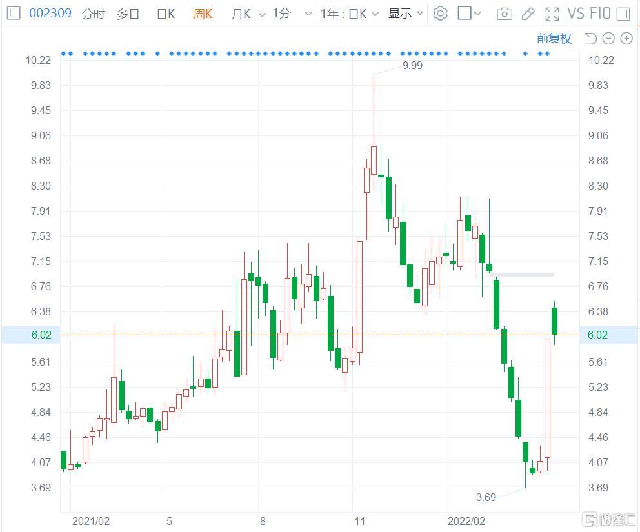Click the 9.99 high price label
This screenshot has width=640, height=532.
412,65
